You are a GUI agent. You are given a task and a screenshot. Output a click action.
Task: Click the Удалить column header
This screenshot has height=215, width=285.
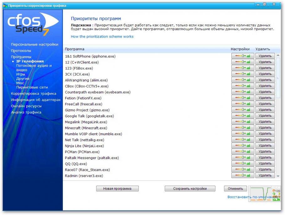click(263, 49)
